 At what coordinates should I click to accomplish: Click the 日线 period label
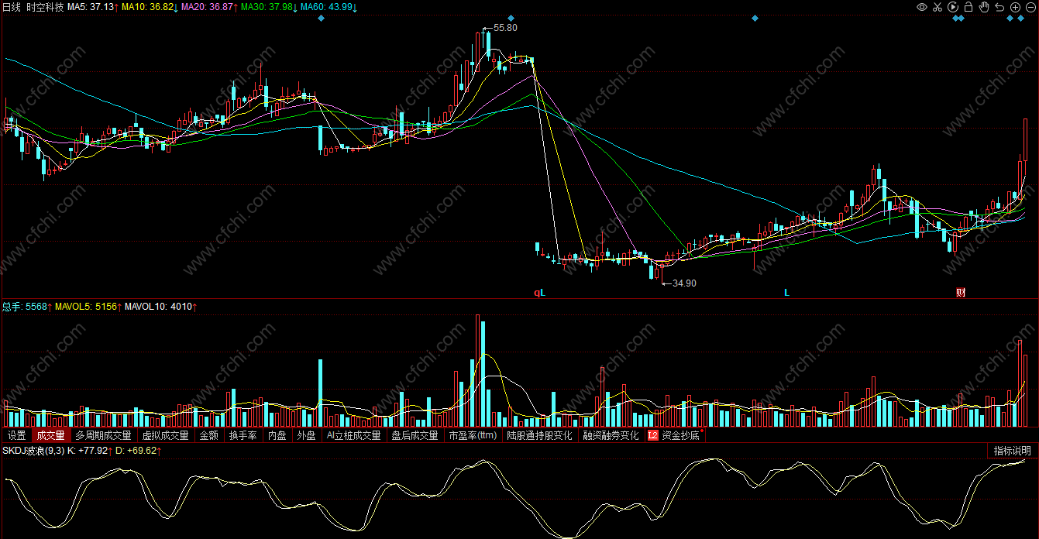11,7
